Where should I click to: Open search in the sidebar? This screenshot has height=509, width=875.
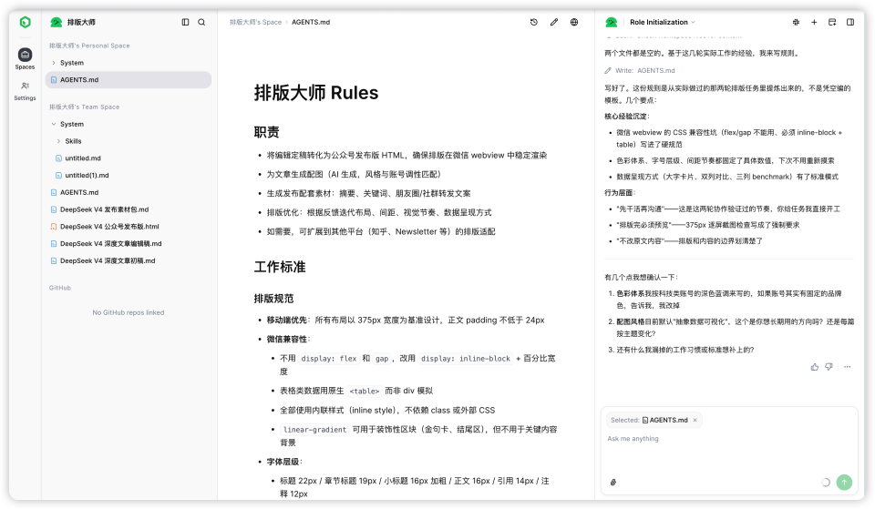[201, 22]
